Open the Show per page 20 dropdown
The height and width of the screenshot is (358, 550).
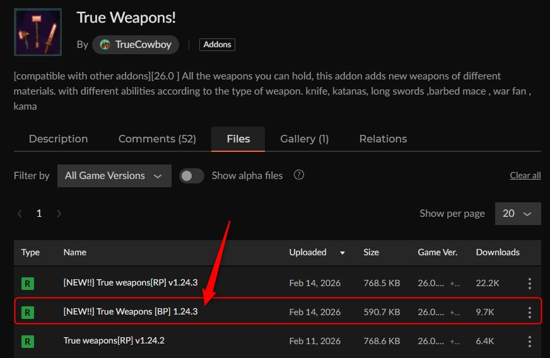[517, 214]
